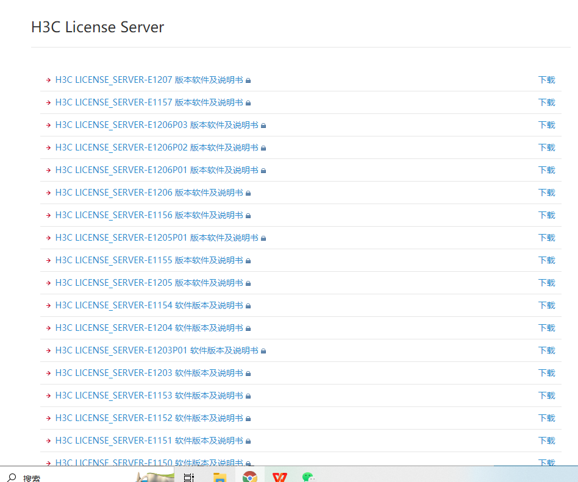
Task: Click 下载 for the E1205 row
Action: click(547, 283)
